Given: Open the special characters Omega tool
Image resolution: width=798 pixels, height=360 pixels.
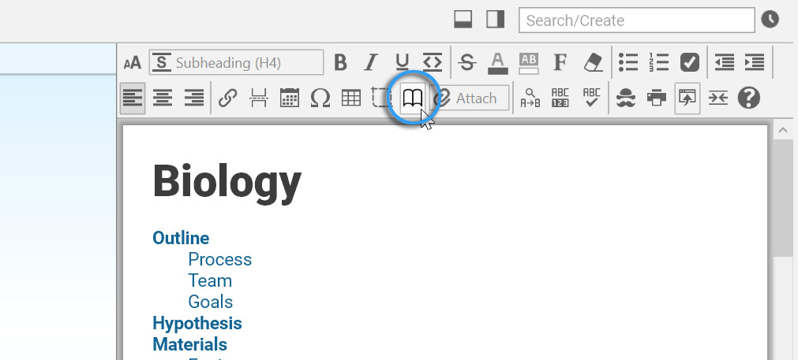Looking at the screenshot, I should (x=320, y=98).
